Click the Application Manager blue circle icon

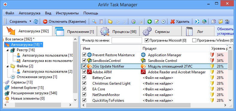tap(143, 55)
